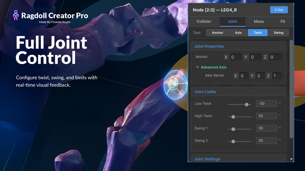Select the Fit tab

point(283,22)
